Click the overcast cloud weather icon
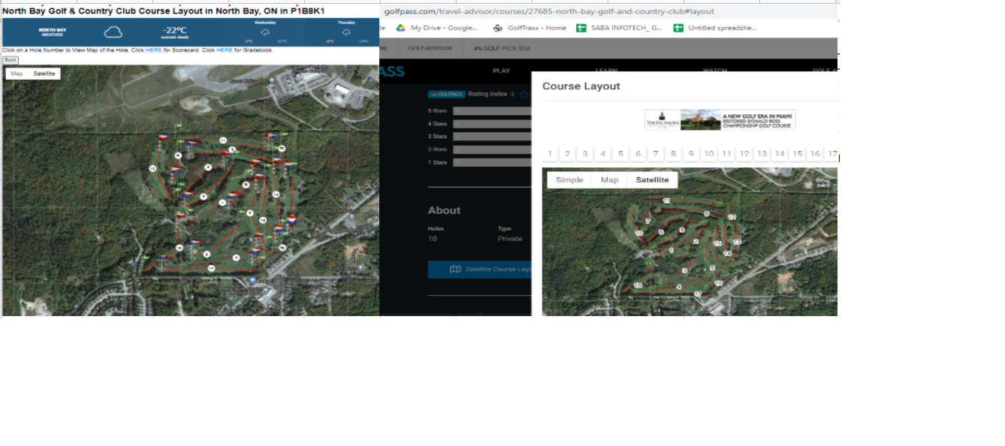Image resolution: width=1005 pixels, height=446 pixels. point(113,32)
